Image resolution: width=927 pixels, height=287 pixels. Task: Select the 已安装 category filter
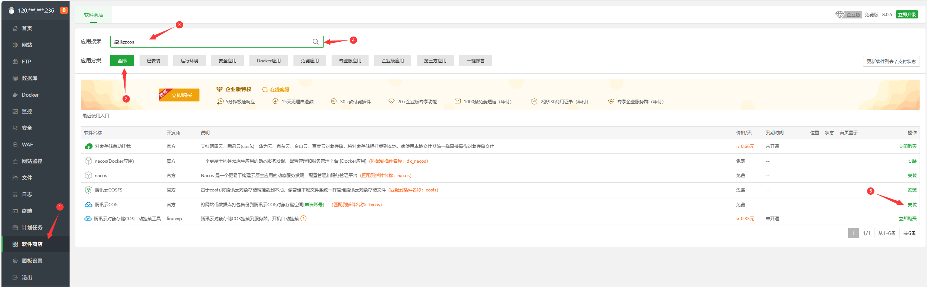point(154,60)
